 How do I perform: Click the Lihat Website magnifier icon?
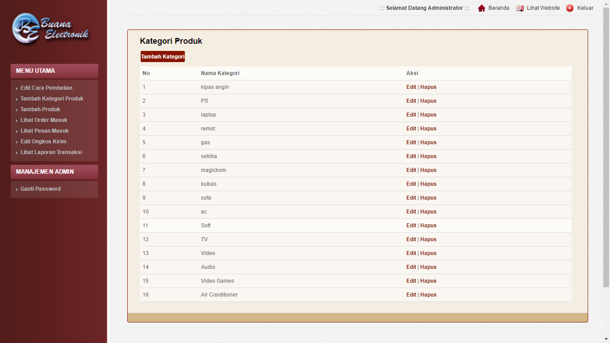pyautogui.click(x=519, y=8)
